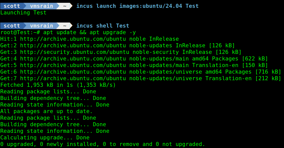Open the Hit:1 archive.ubuntu.com URL
This screenshot has width=284, height=148.
coord(73,39)
